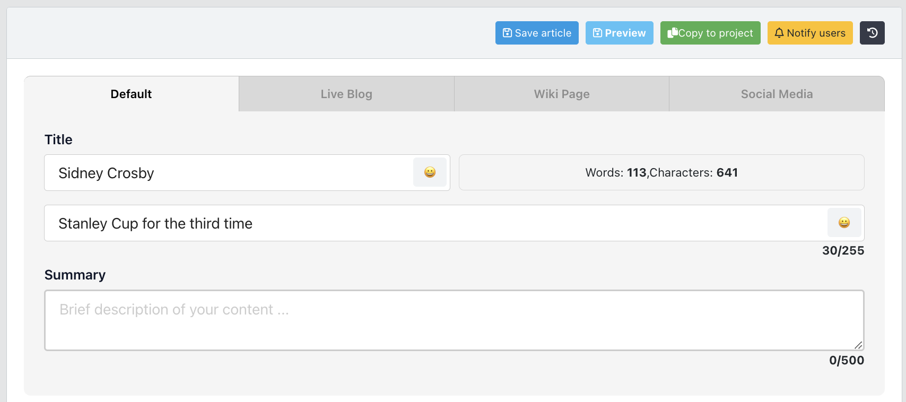
Task: Select the Default tab
Action: click(131, 94)
